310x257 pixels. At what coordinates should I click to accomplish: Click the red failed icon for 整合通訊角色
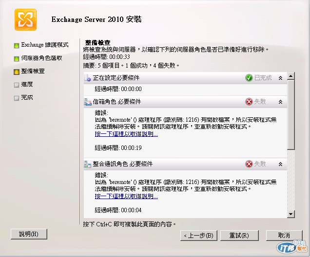pos(249,164)
